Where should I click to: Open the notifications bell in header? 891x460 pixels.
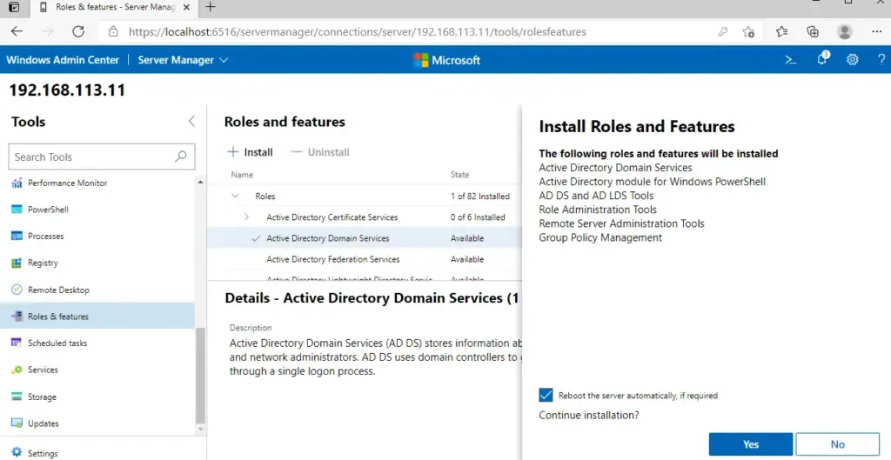click(822, 59)
